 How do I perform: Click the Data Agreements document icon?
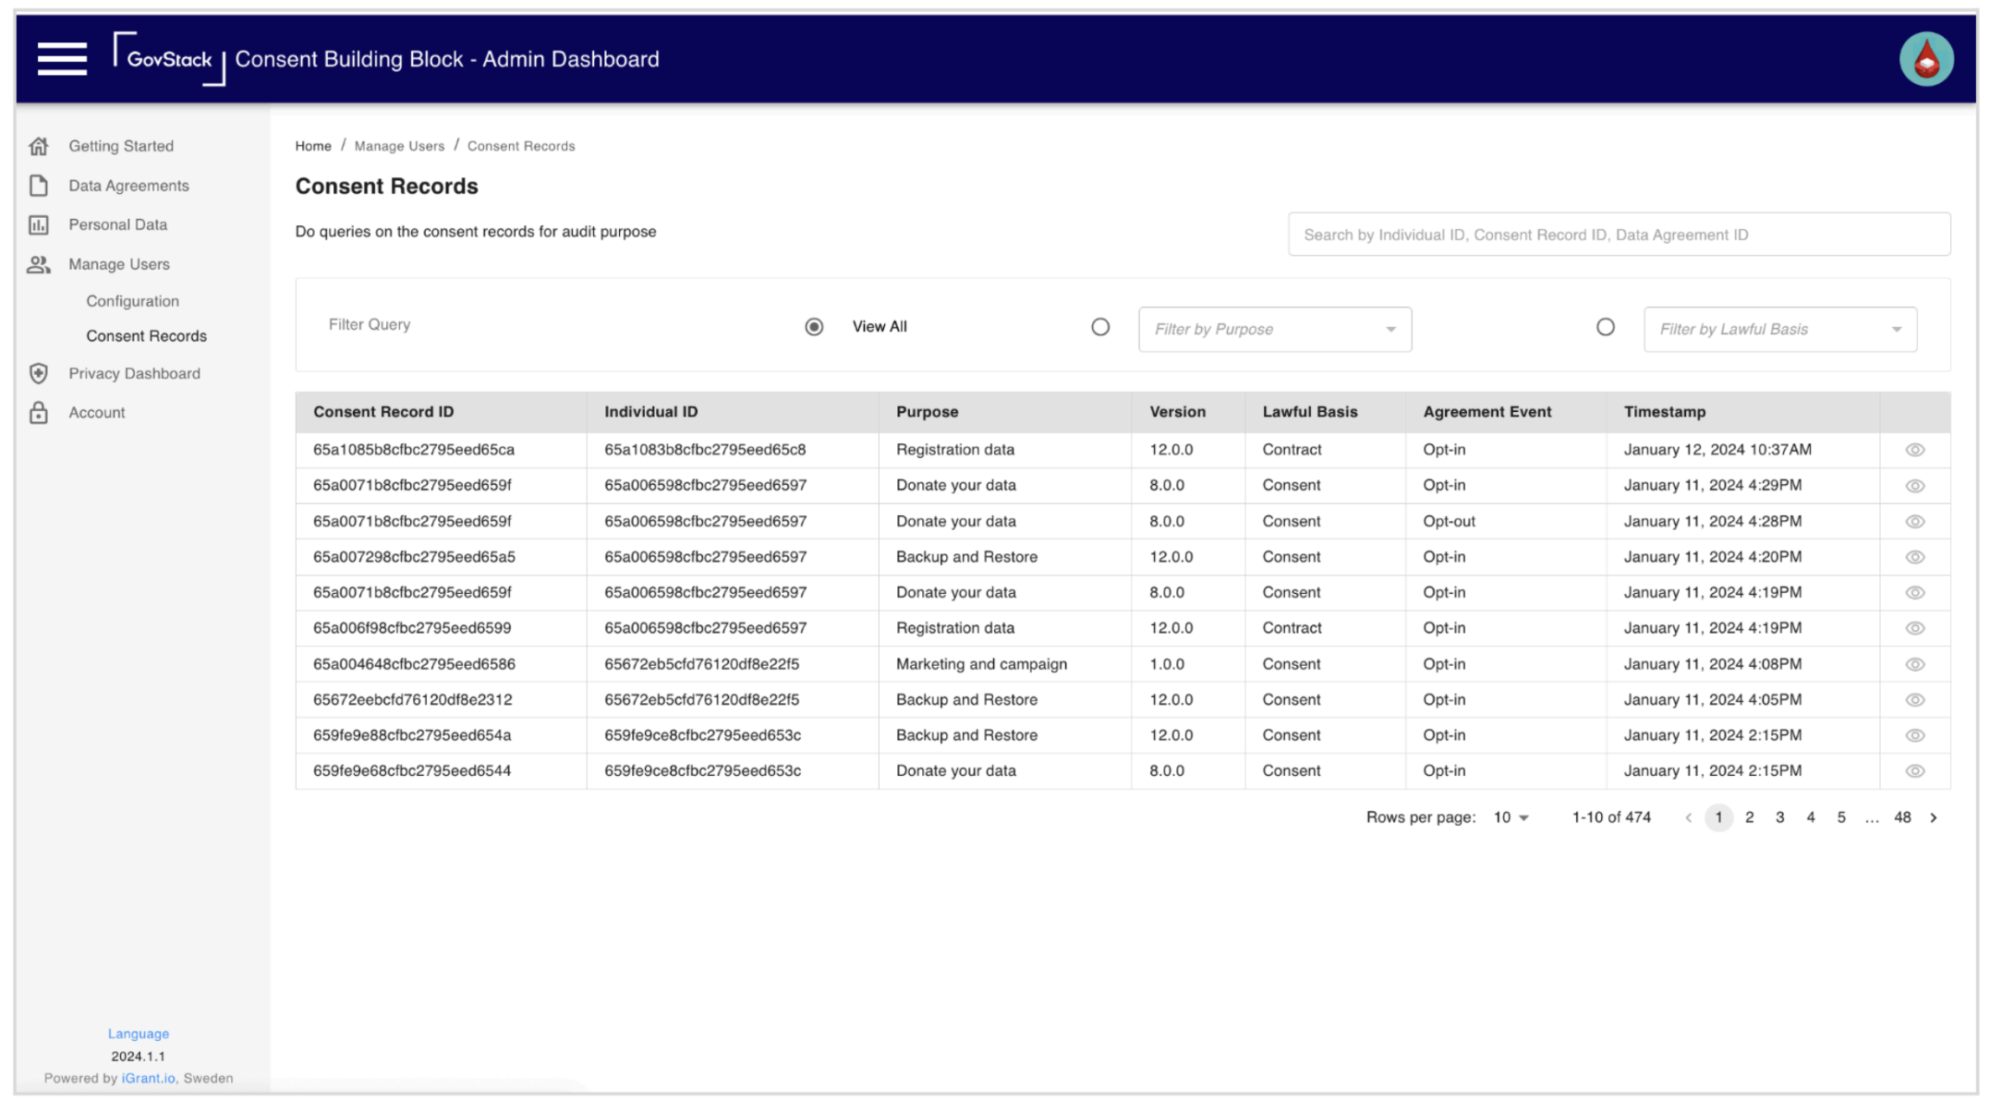(x=39, y=186)
